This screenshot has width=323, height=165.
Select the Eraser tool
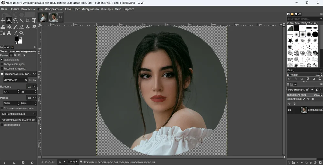click(22, 26)
